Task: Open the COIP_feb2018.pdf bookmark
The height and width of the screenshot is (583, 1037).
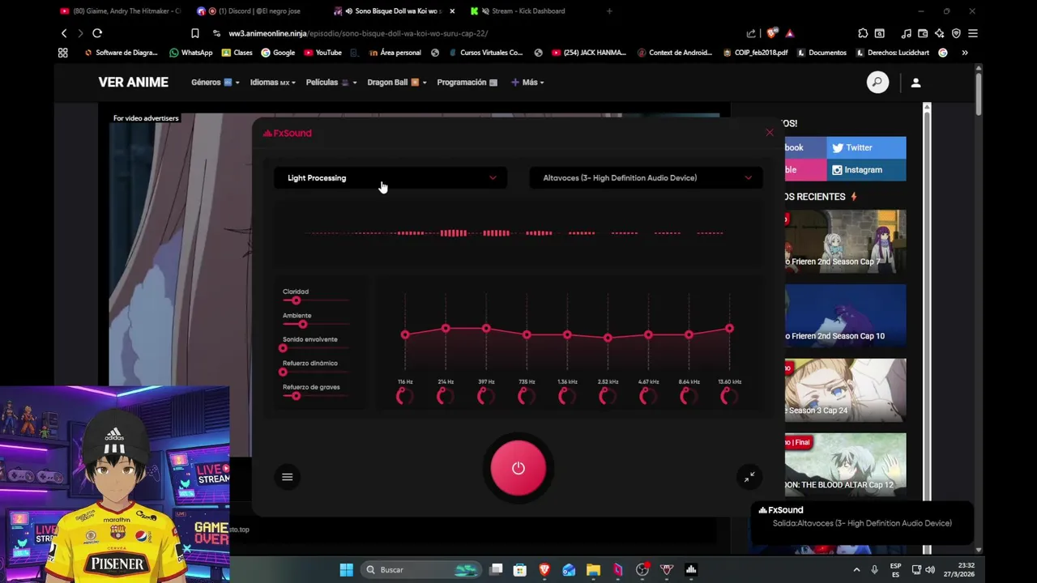Action: click(x=756, y=53)
